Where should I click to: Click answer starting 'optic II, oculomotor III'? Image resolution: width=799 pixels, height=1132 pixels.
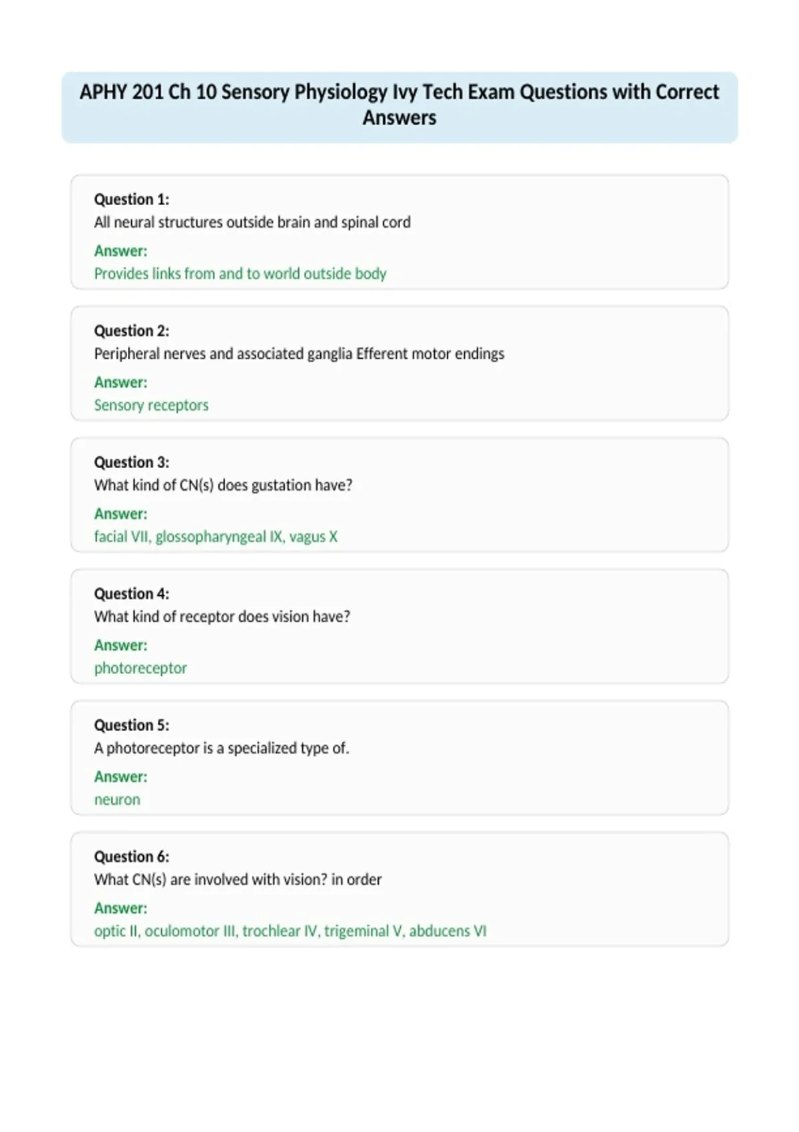(x=290, y=931)
